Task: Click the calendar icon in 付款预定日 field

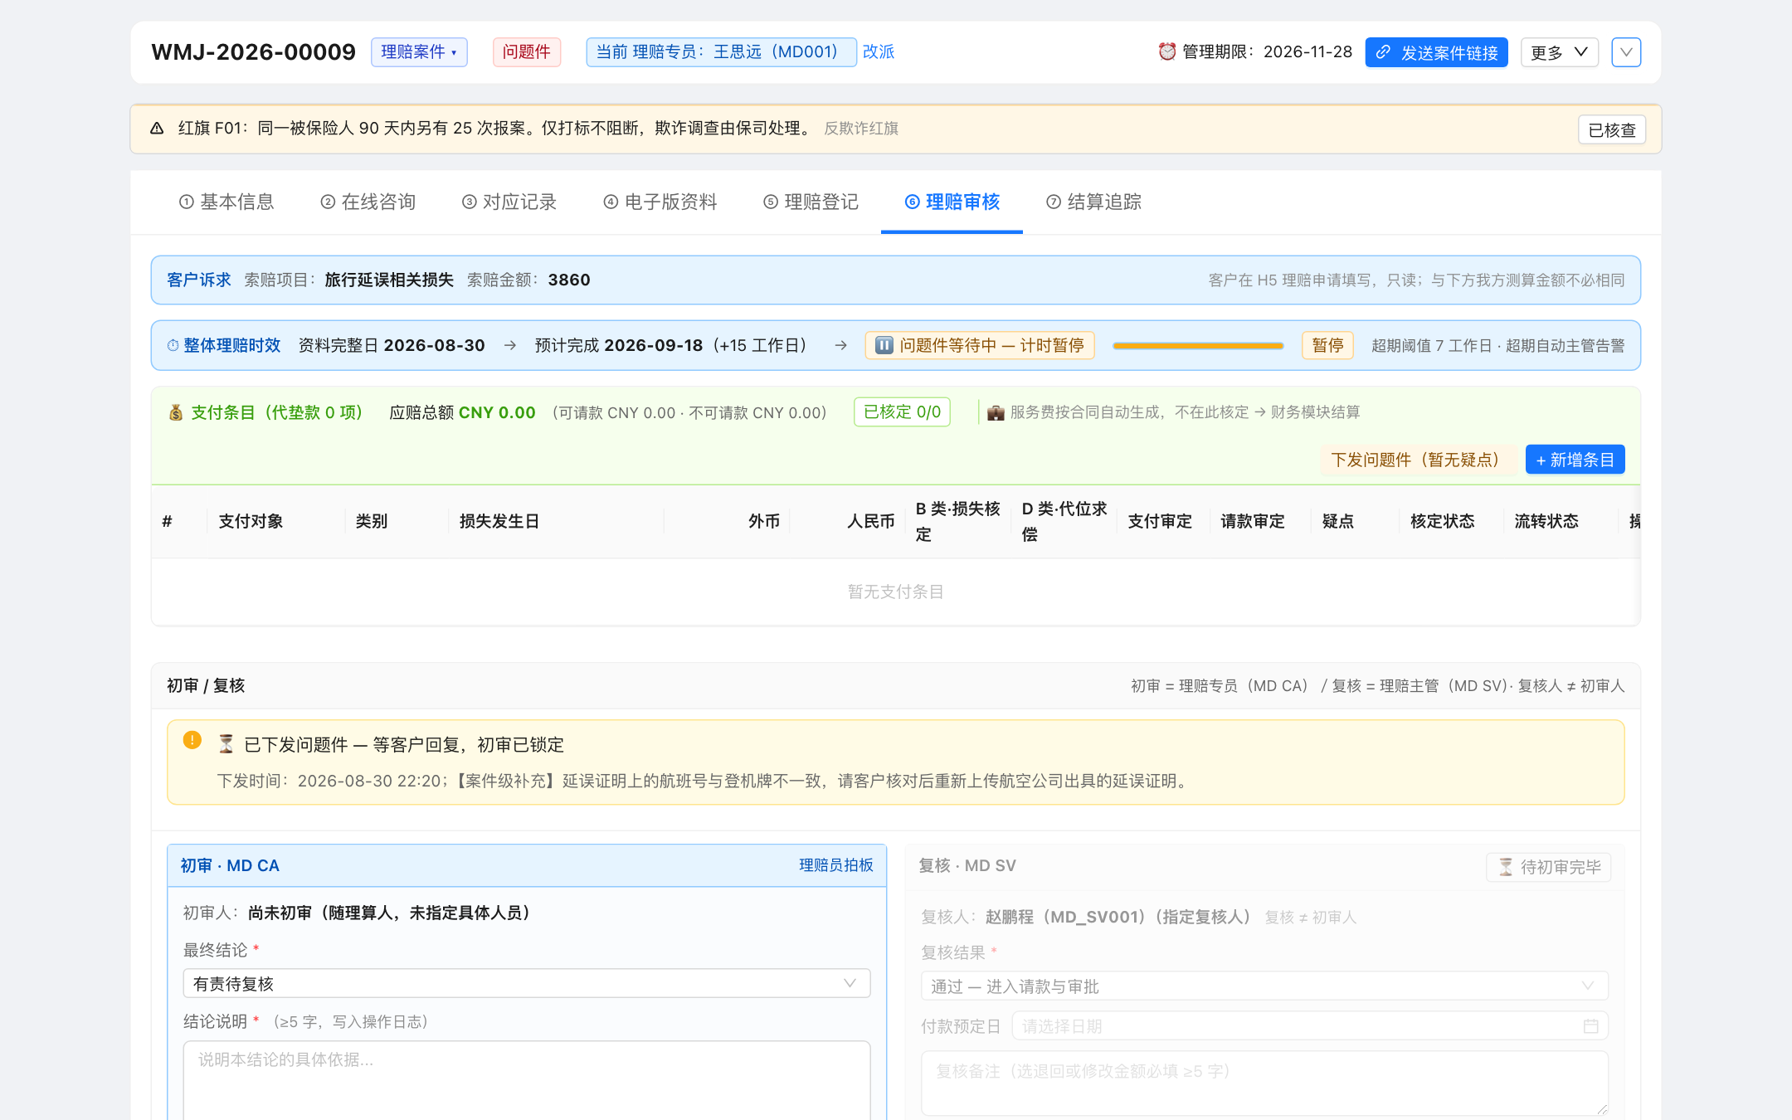Action: point(1590,1026)
